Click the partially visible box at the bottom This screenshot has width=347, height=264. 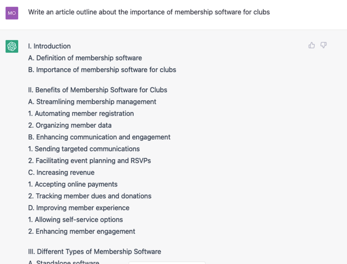[x=167, y=262]
